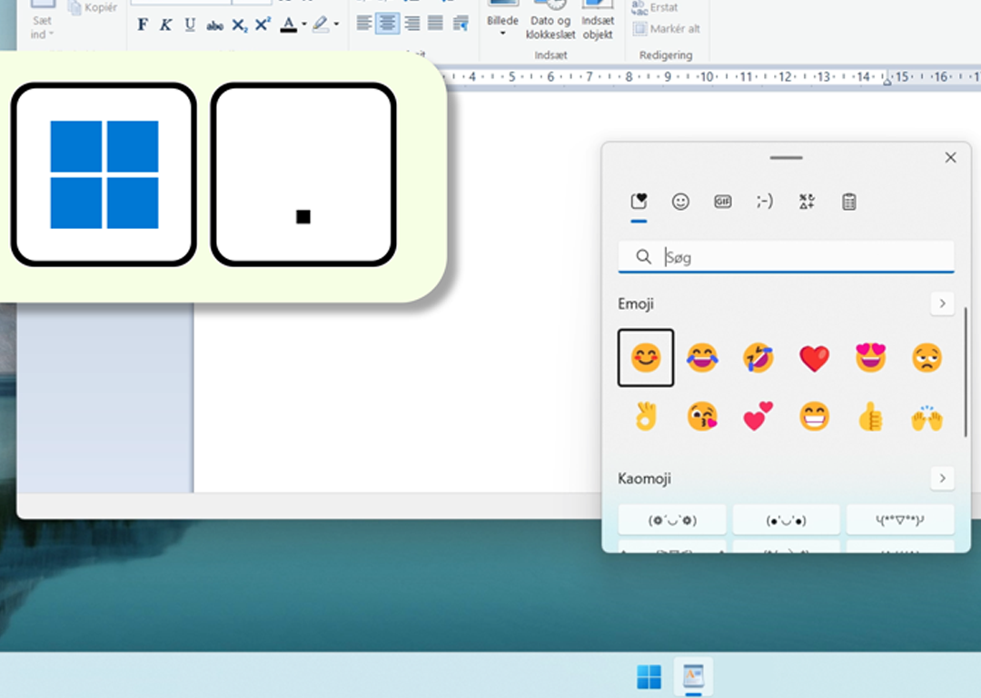Click the search magnifier icon
The image size is (981, 698).
(643, 256)
